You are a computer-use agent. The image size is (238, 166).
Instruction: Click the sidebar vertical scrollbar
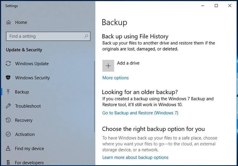click(x=95, y=97)
